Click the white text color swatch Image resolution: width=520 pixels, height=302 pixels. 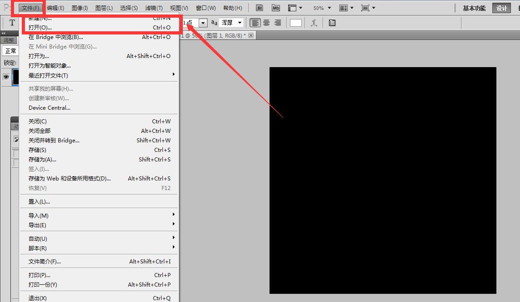[x=296, y=23]
